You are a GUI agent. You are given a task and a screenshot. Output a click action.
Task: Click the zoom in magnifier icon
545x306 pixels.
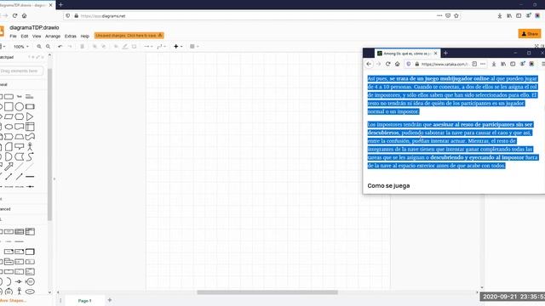point(39,47)
